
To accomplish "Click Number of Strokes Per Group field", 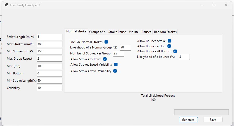I will point(119,53).
